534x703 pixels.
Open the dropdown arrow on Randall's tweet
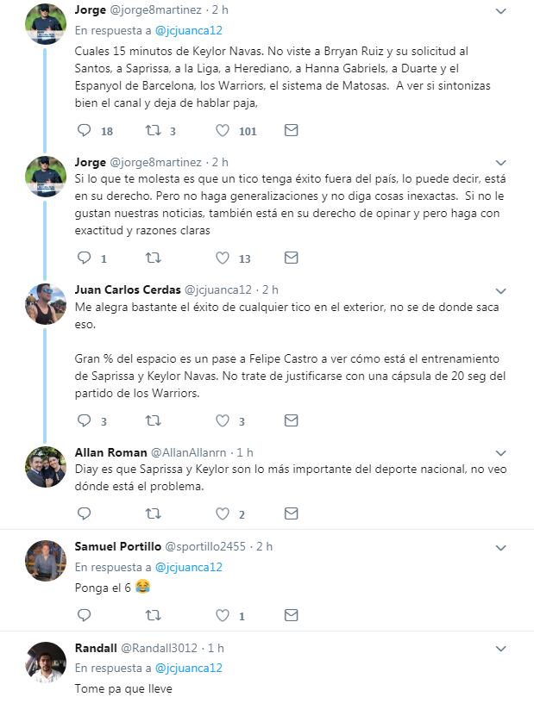[x=501, y=649]
